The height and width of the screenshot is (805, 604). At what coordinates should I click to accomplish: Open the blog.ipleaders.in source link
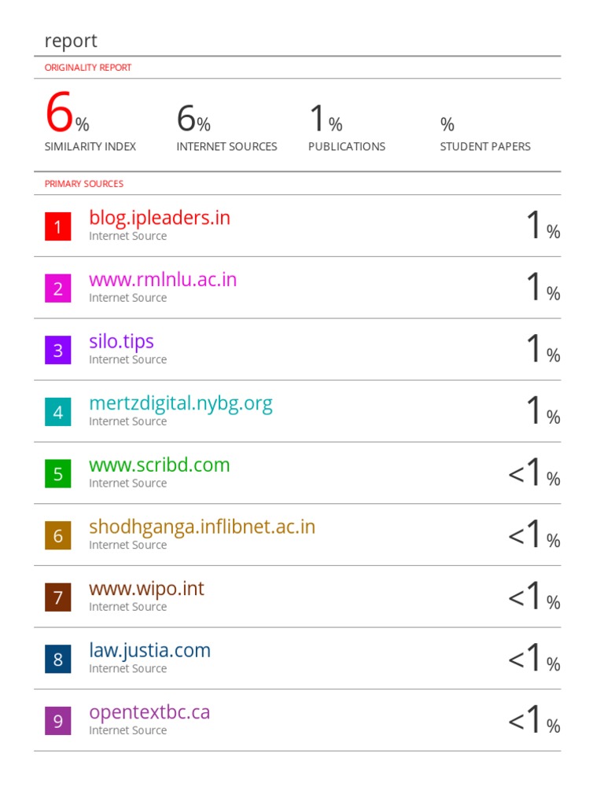[160, 218]
